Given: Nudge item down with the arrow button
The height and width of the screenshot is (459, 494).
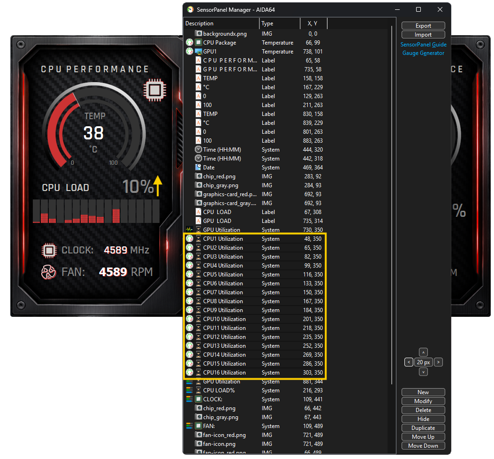Looking at the screenshot, I should [x=424, y=372].
